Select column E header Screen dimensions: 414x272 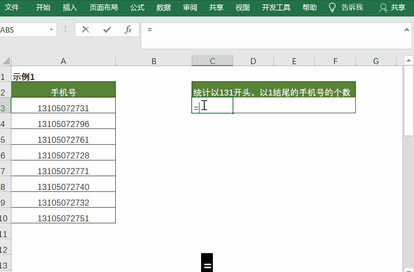coord(294,61)
